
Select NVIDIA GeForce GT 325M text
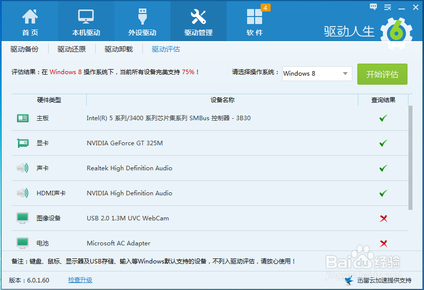[x=125, y=143]
